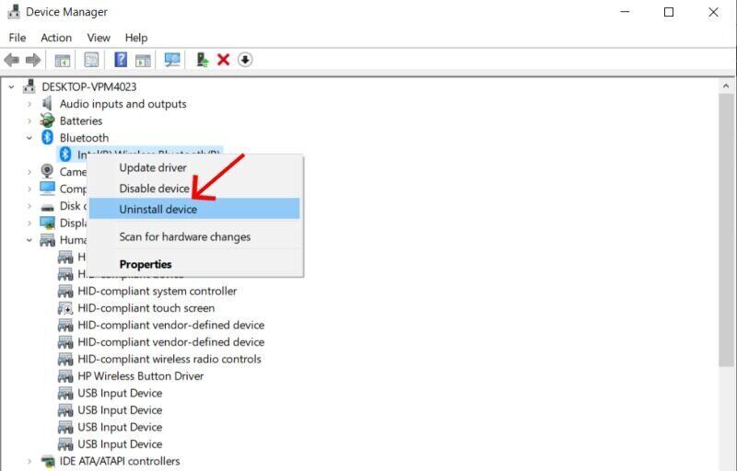The height and width of the screenshot is (471, 737).
Task: Select HID-compliant touch screen label
Action: point(146,308)
